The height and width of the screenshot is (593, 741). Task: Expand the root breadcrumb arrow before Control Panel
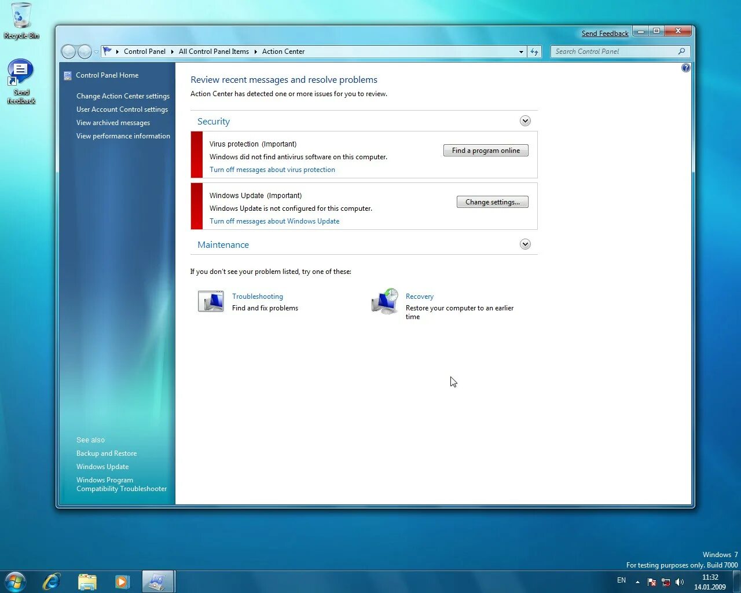click(x=118, y=52)
